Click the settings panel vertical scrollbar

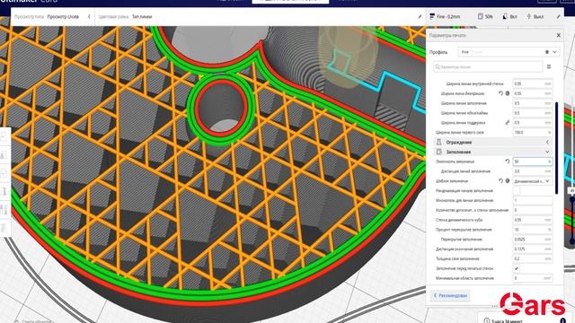(x=557, y=148)
